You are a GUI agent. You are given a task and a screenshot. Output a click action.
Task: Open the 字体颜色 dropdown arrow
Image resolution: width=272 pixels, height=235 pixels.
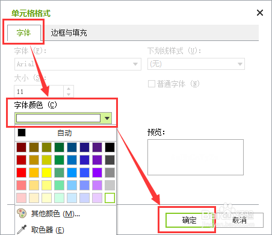[107, 118]
